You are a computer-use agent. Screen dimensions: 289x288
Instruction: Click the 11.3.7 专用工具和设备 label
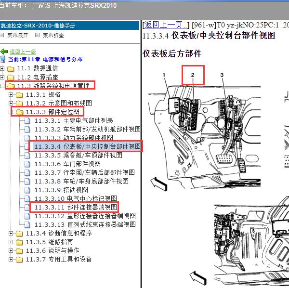click(x=59, y=259)
